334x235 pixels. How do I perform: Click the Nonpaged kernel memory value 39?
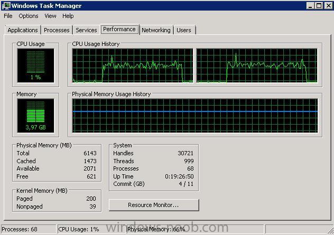[x=92, y=206]
